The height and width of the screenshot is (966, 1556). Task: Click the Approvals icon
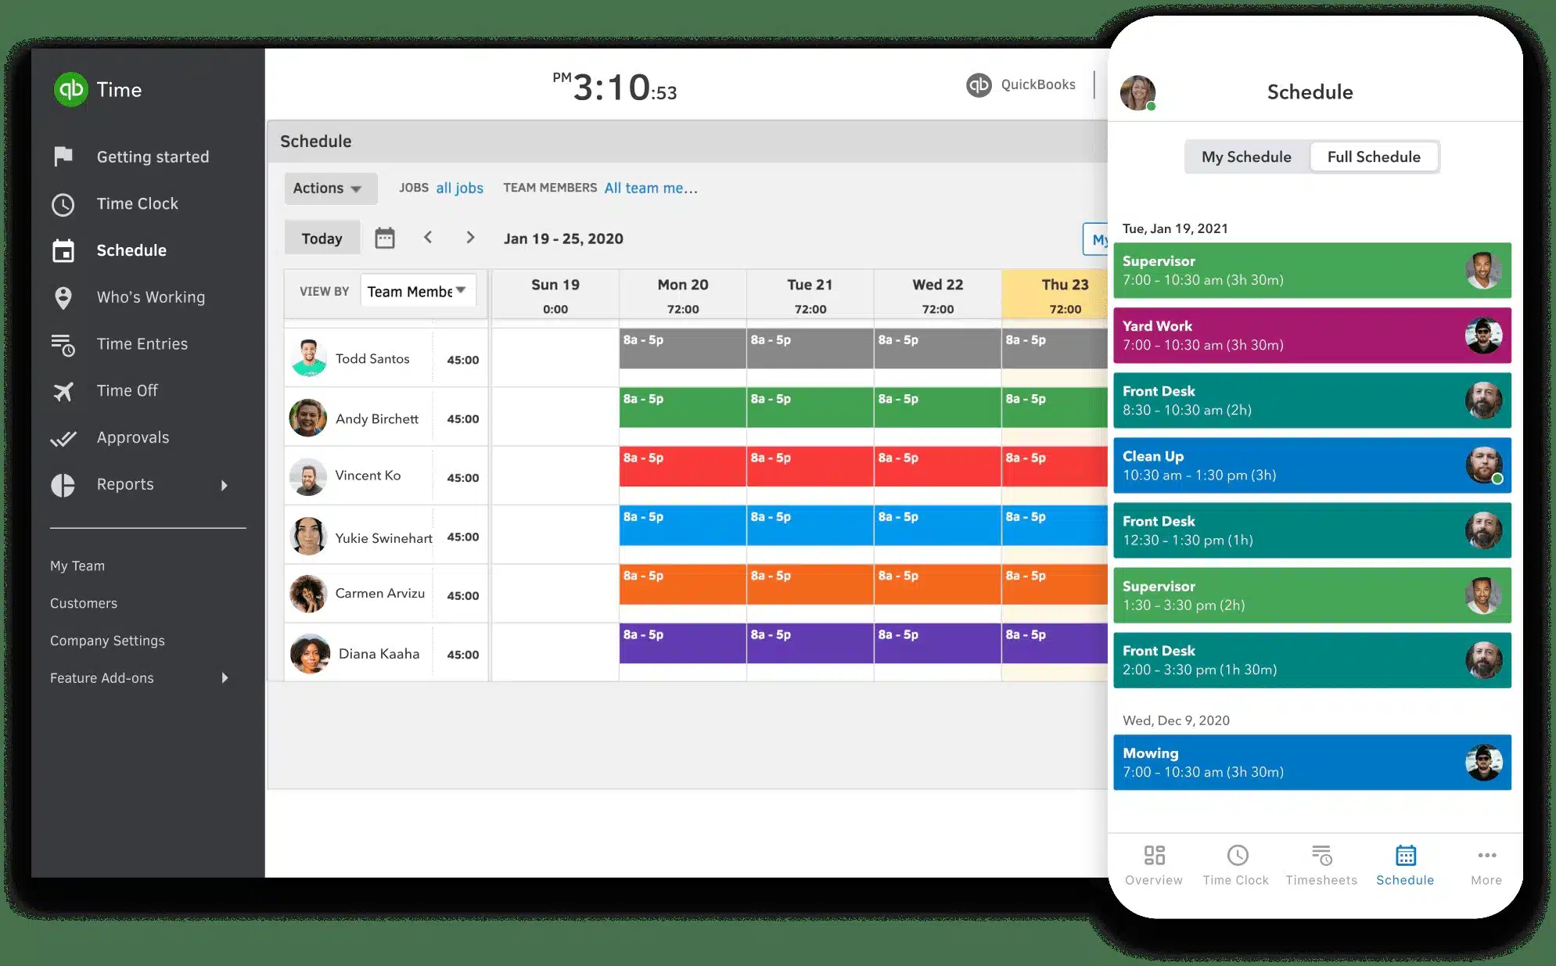tap(63, 437)
